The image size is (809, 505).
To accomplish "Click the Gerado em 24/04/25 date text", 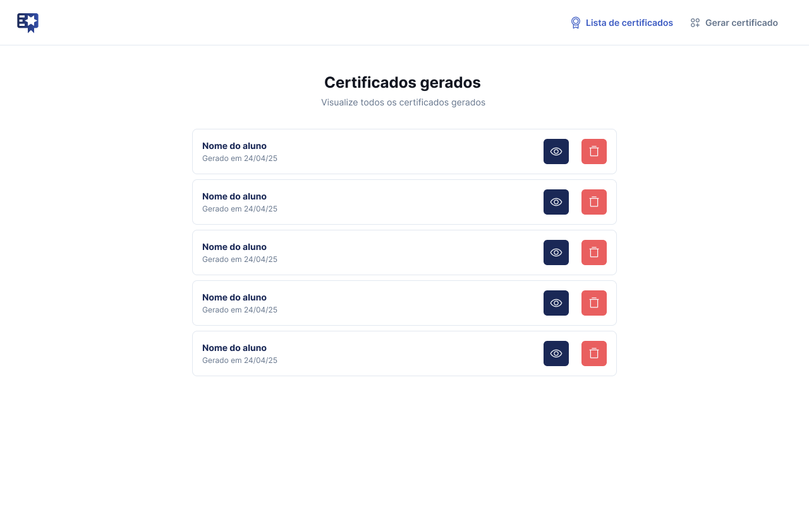I will [x=240, y=158].
